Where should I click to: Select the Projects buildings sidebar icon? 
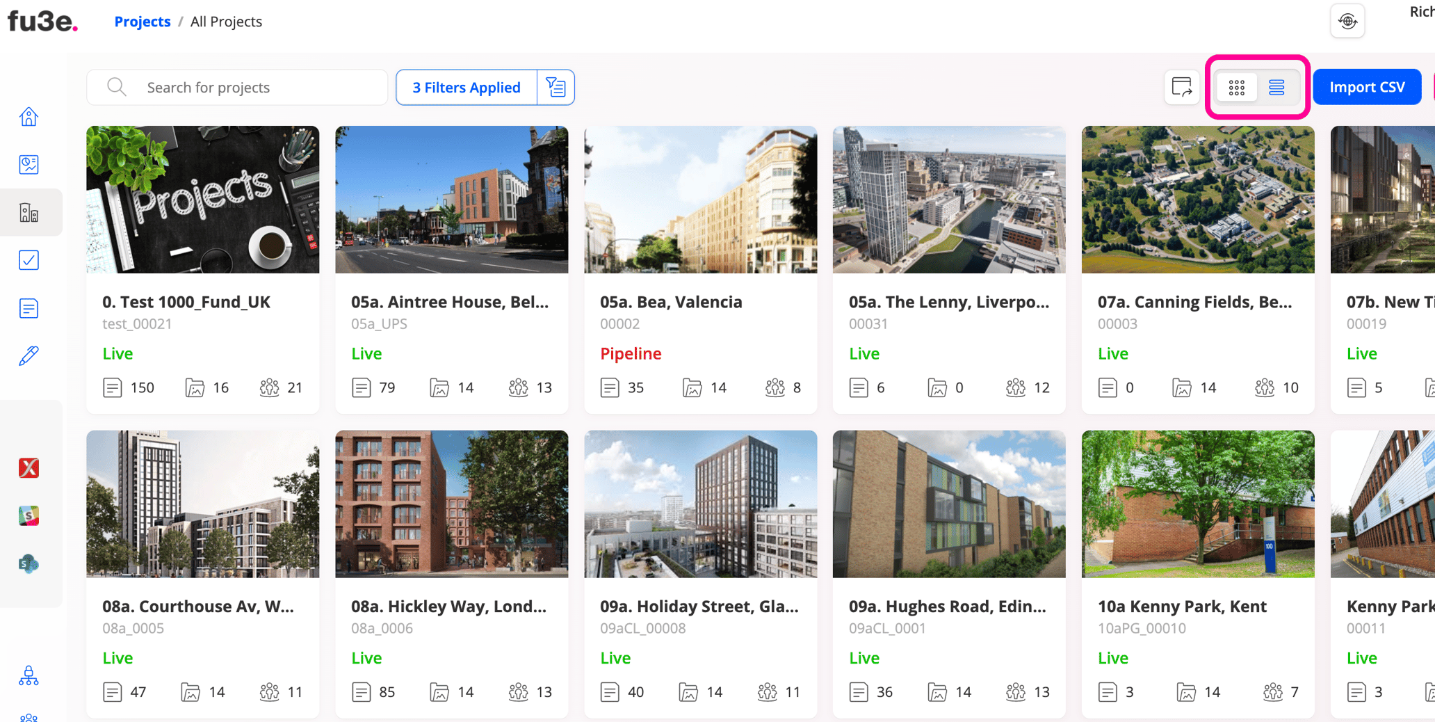(x=29, y=212)
